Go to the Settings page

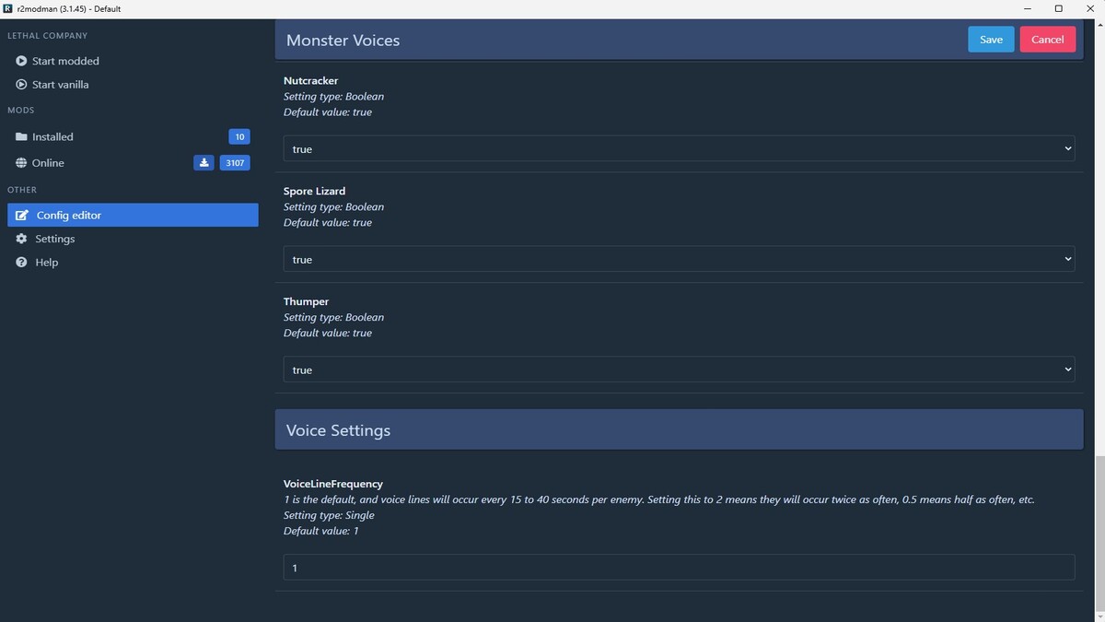click(x=54, y=239)
